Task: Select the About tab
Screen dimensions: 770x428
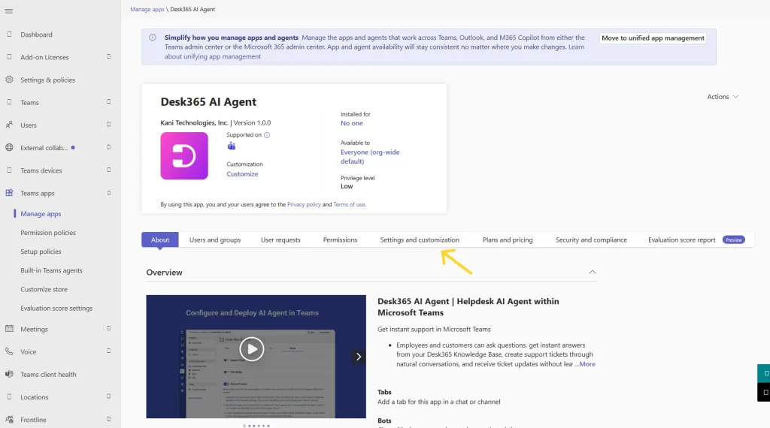Action: 159,240
